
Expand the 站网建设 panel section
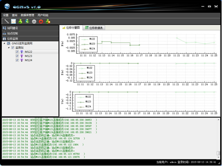(30, 28)
